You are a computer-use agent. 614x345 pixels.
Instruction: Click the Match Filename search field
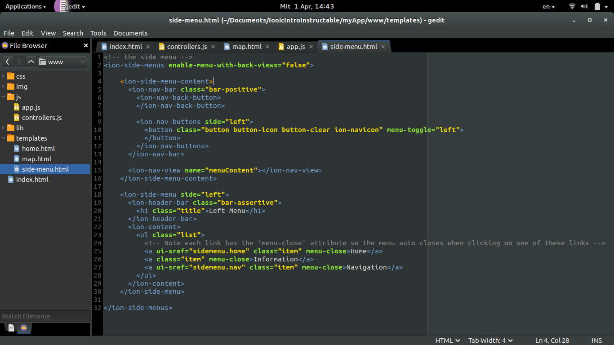point(45,316)
